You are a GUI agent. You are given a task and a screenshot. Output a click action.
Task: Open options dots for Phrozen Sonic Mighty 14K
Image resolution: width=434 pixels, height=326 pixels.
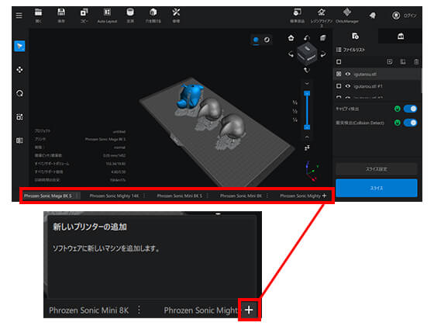coord(144,196)
